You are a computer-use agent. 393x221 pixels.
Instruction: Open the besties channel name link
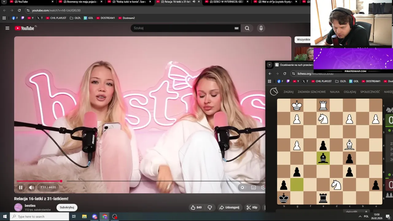click(x=30, y=206)
